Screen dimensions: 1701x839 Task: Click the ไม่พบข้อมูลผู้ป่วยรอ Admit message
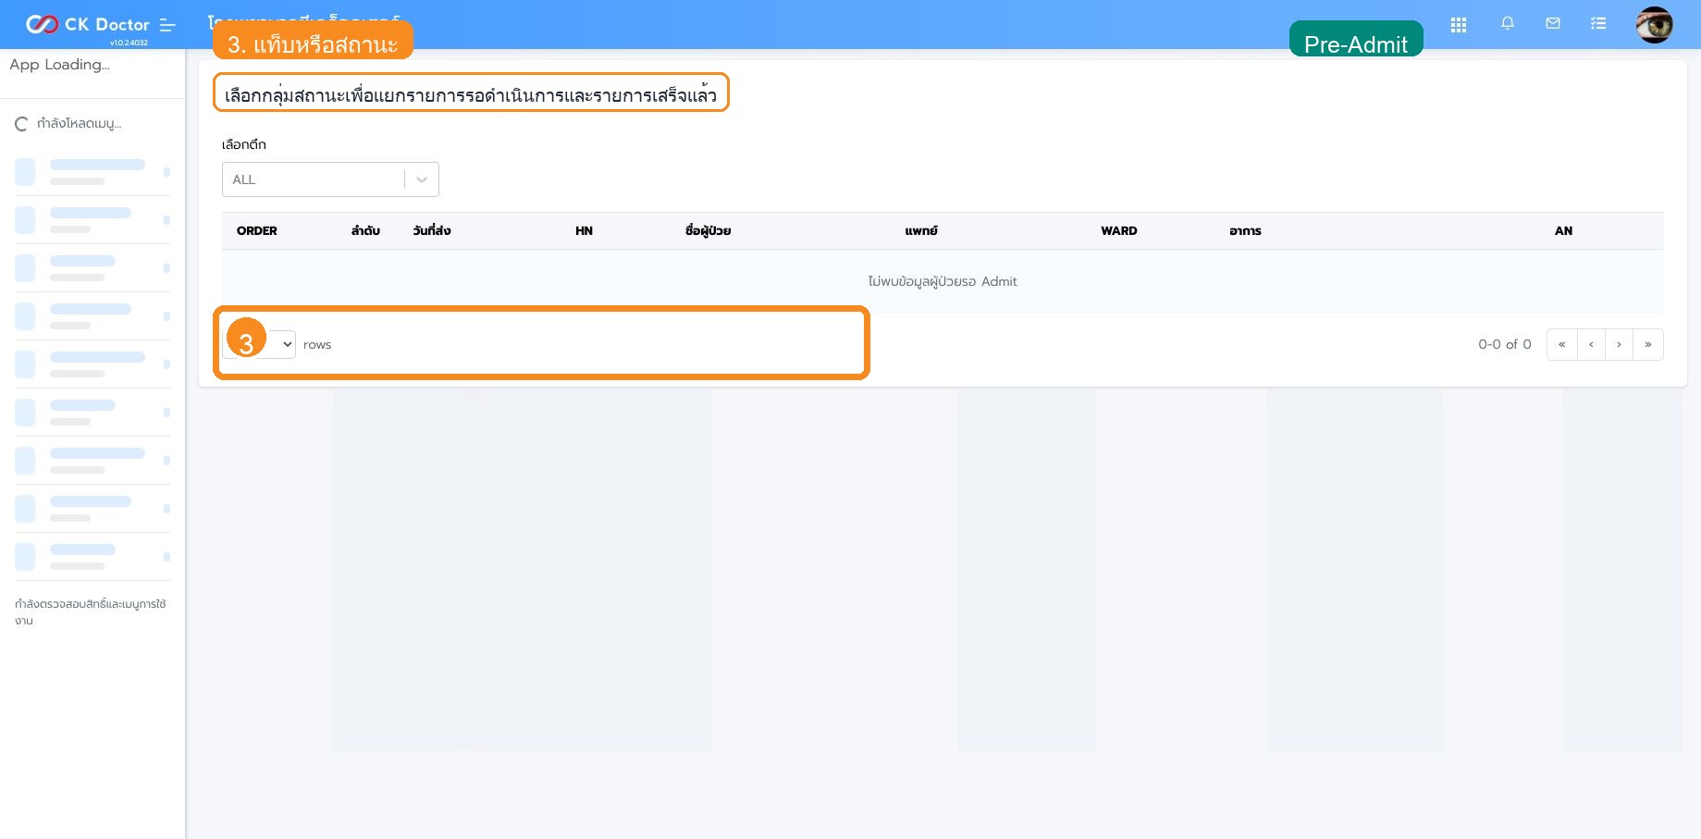click(943, 281)
